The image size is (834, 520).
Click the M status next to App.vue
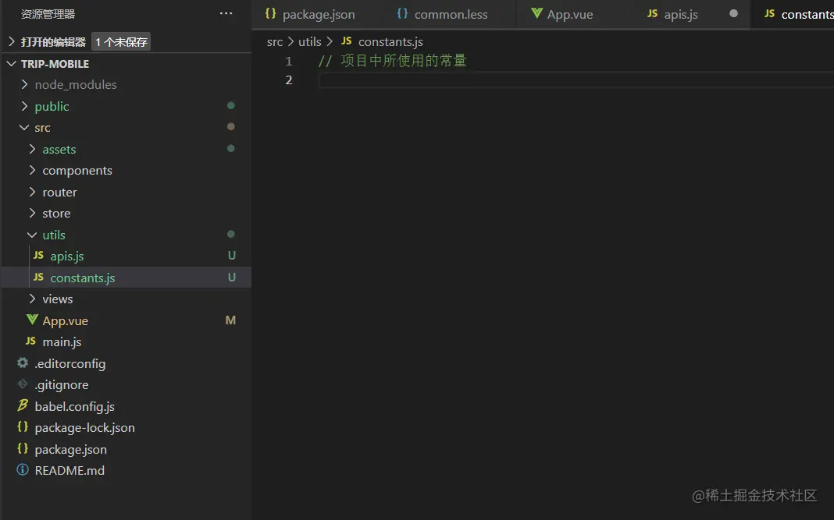[230, 320]
